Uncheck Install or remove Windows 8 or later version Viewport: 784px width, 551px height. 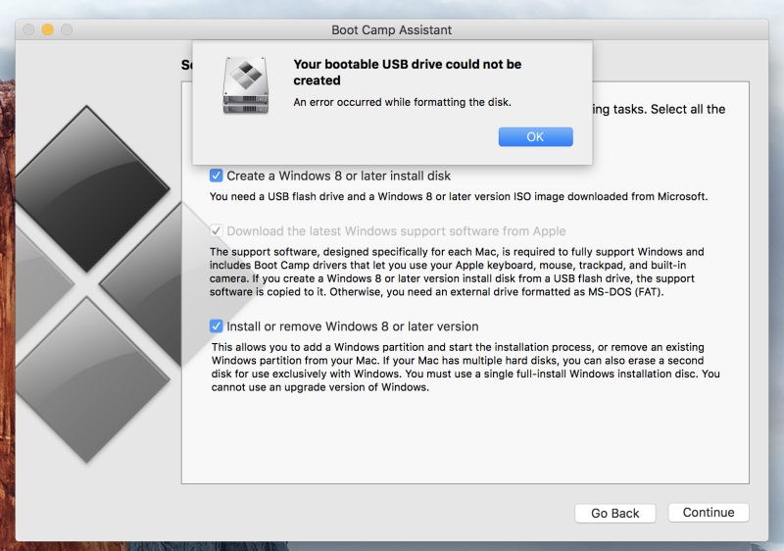pos(216,326)
